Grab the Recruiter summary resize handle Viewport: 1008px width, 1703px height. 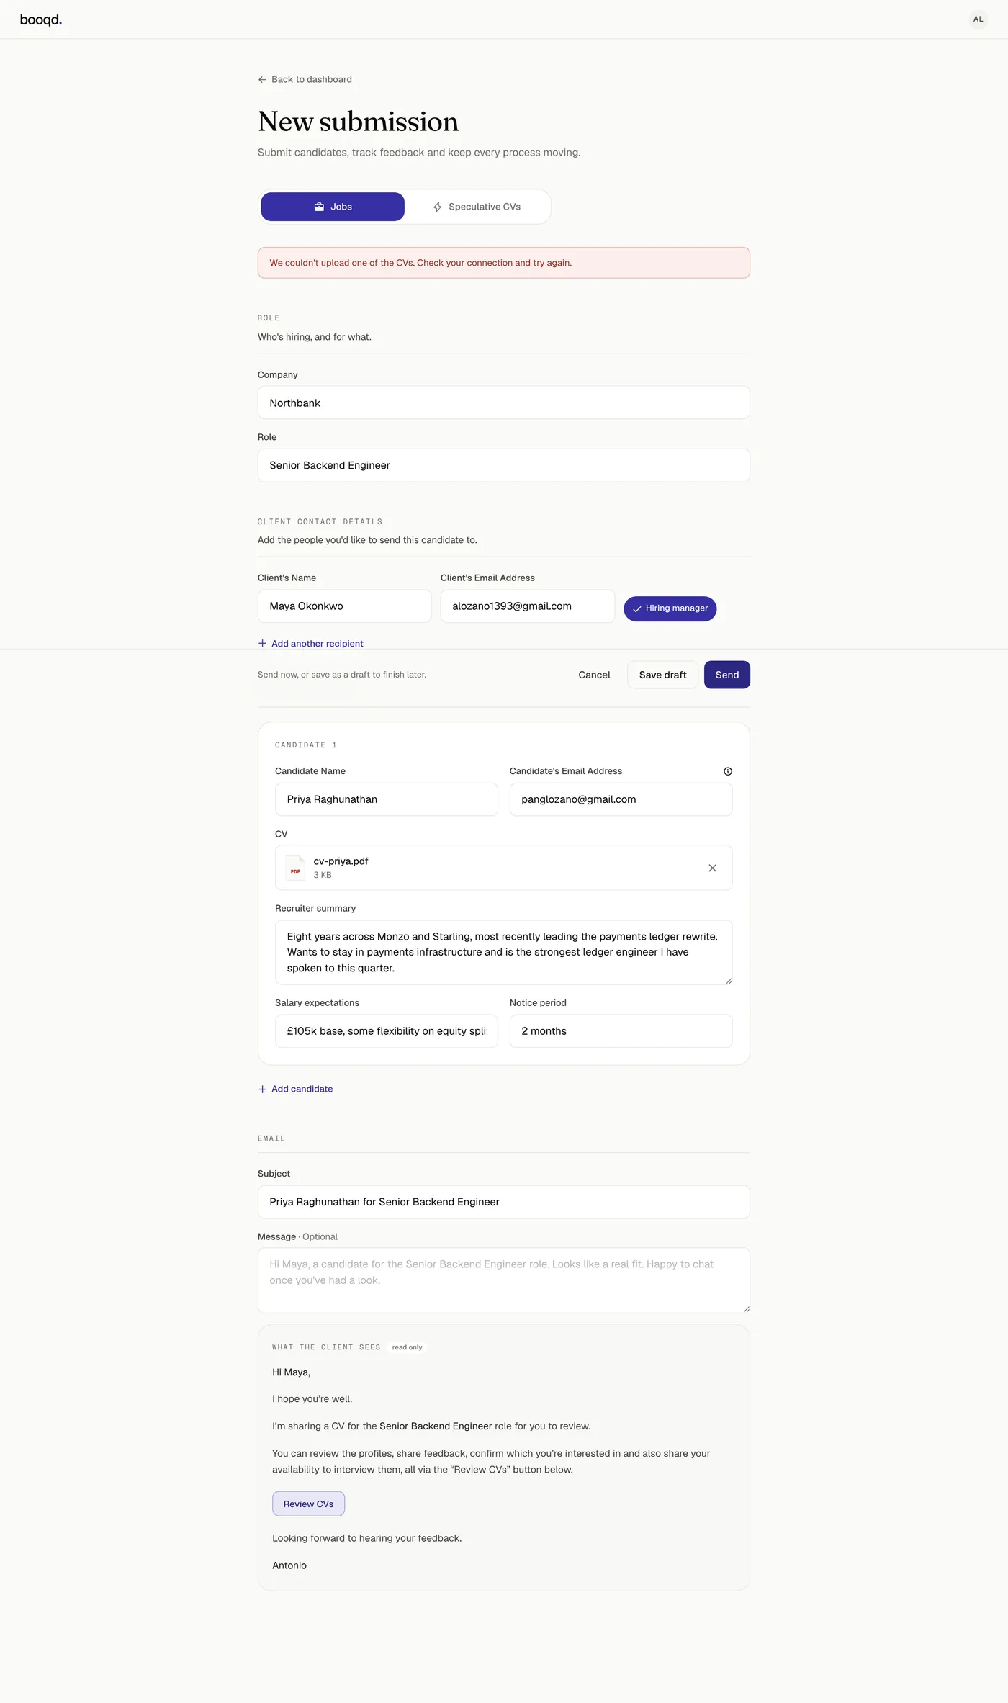[x=729, y=980]
